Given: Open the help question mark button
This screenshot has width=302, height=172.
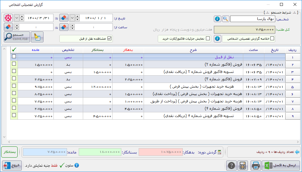Looking at the screenshot, I should 231,166.
